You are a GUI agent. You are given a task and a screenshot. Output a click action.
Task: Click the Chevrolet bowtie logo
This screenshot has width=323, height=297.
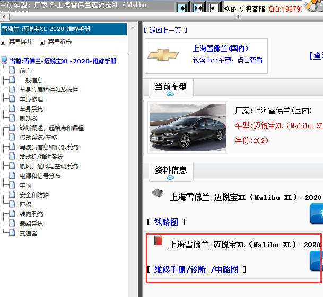[x=163, y=55]
